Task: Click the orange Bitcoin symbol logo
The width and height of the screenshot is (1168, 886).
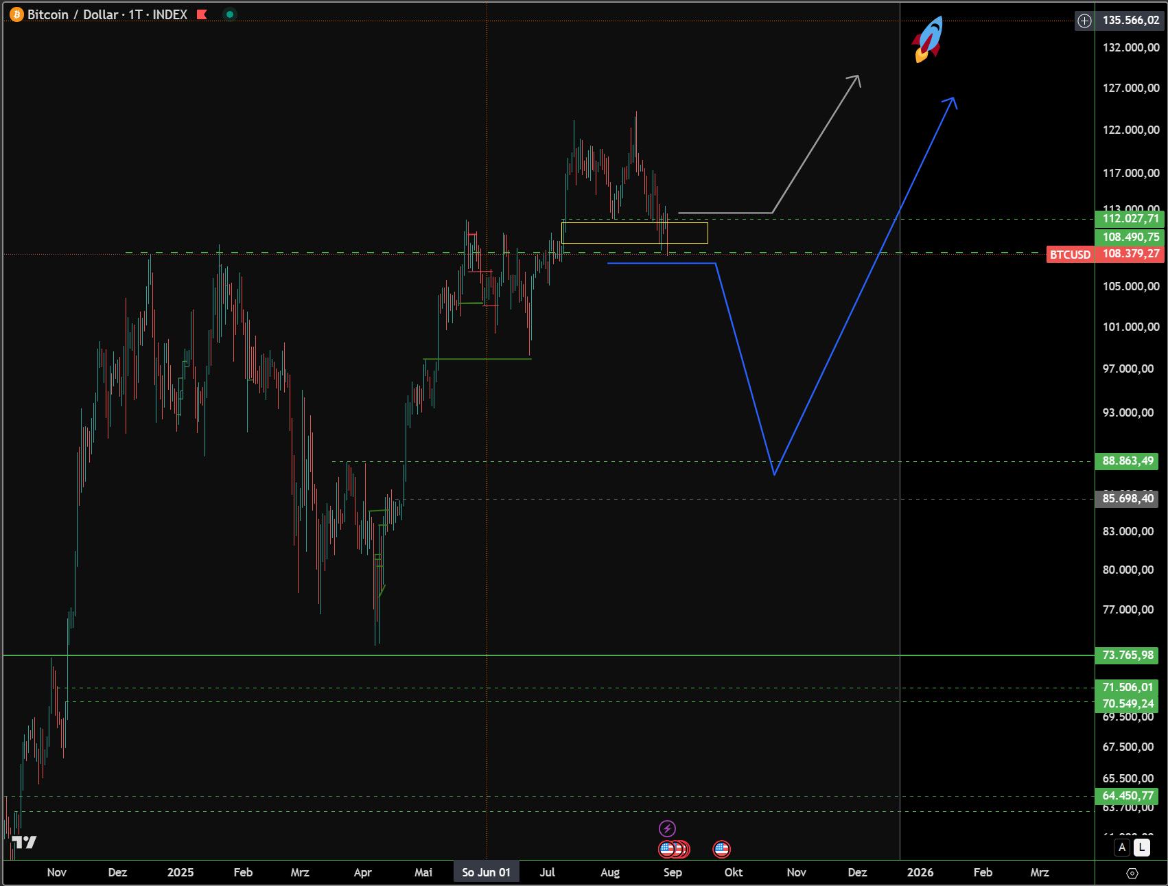Action: [x=16, y=14]
